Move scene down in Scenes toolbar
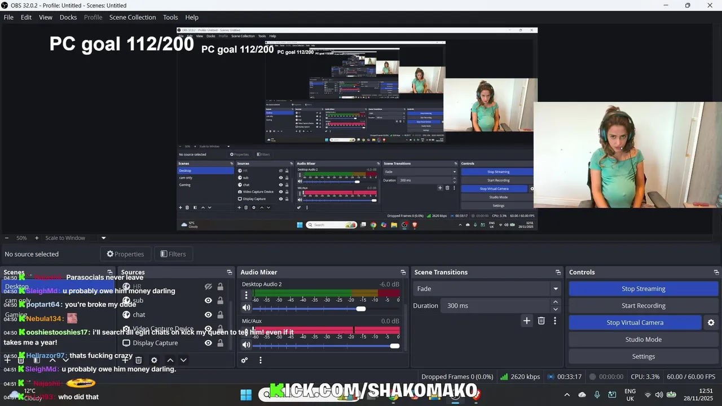Image resolution: width=722 pixels, height=406 pixels. [x=65, y=360]
